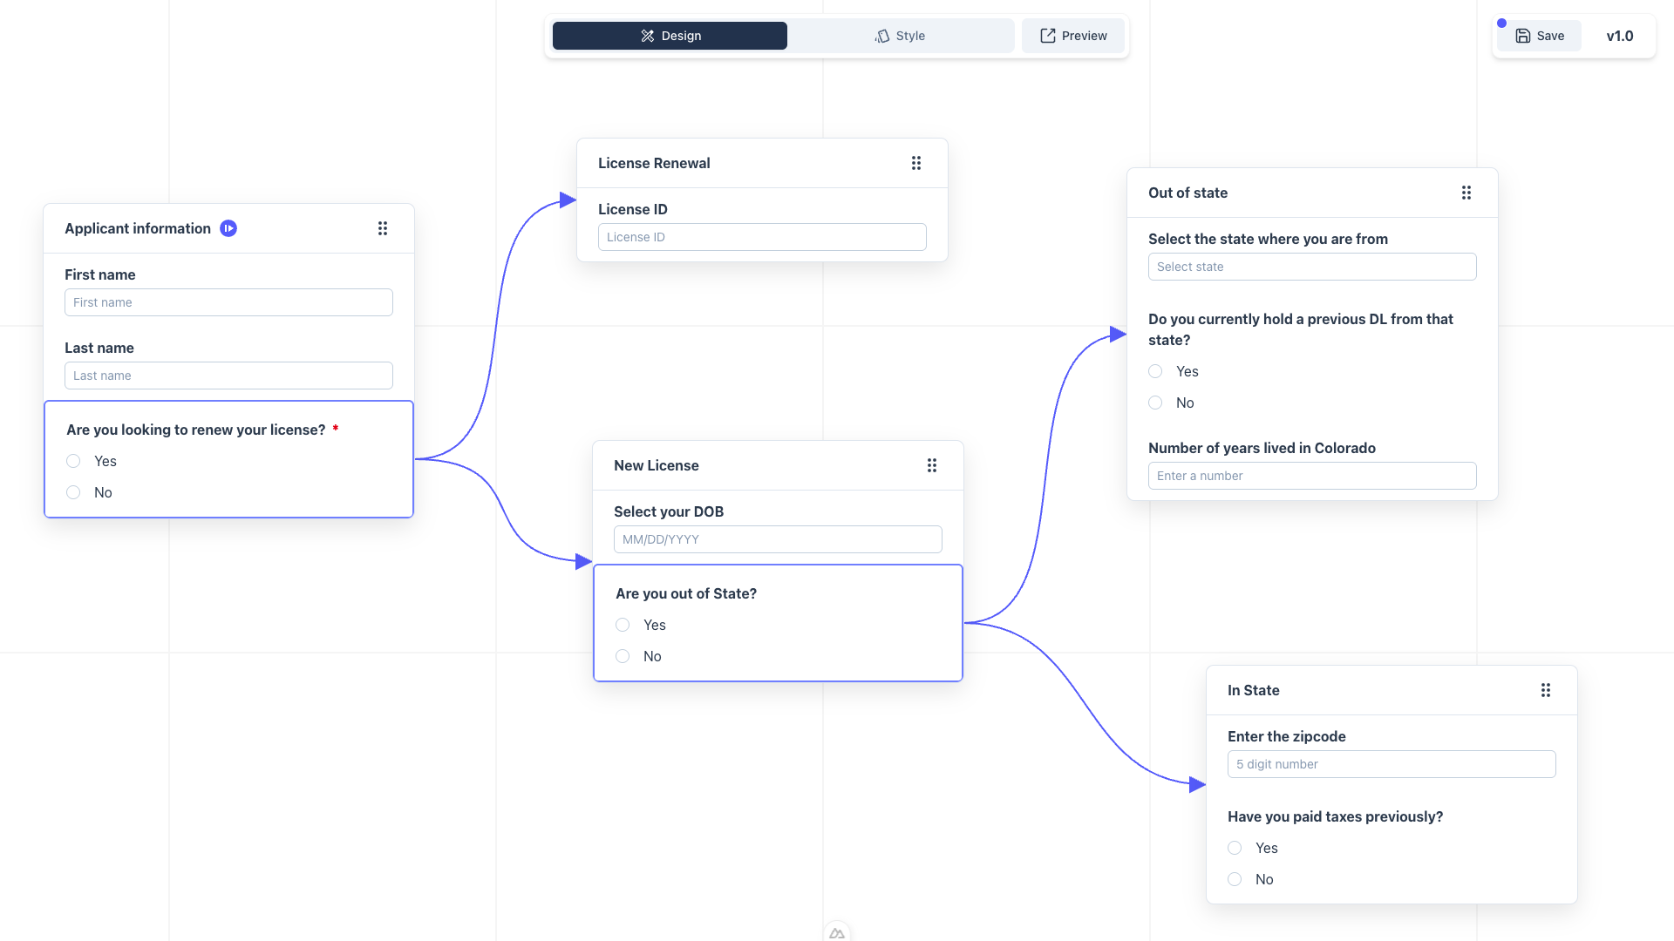
Task: Click the Save disk icon
Action: (x=1522, y=36)
